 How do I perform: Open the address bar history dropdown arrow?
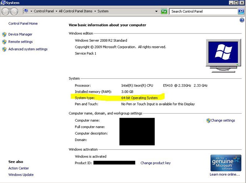pos(156,11)
